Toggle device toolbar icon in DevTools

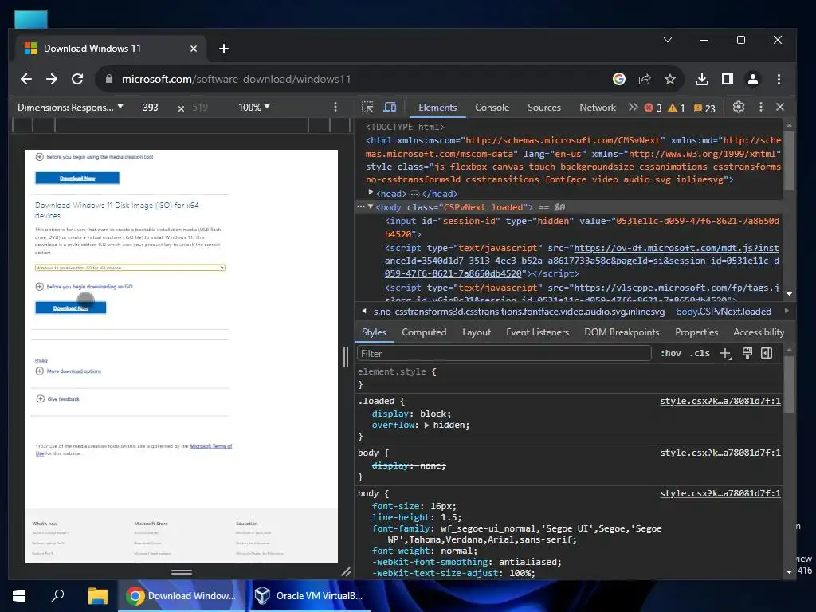click(390, 108)
